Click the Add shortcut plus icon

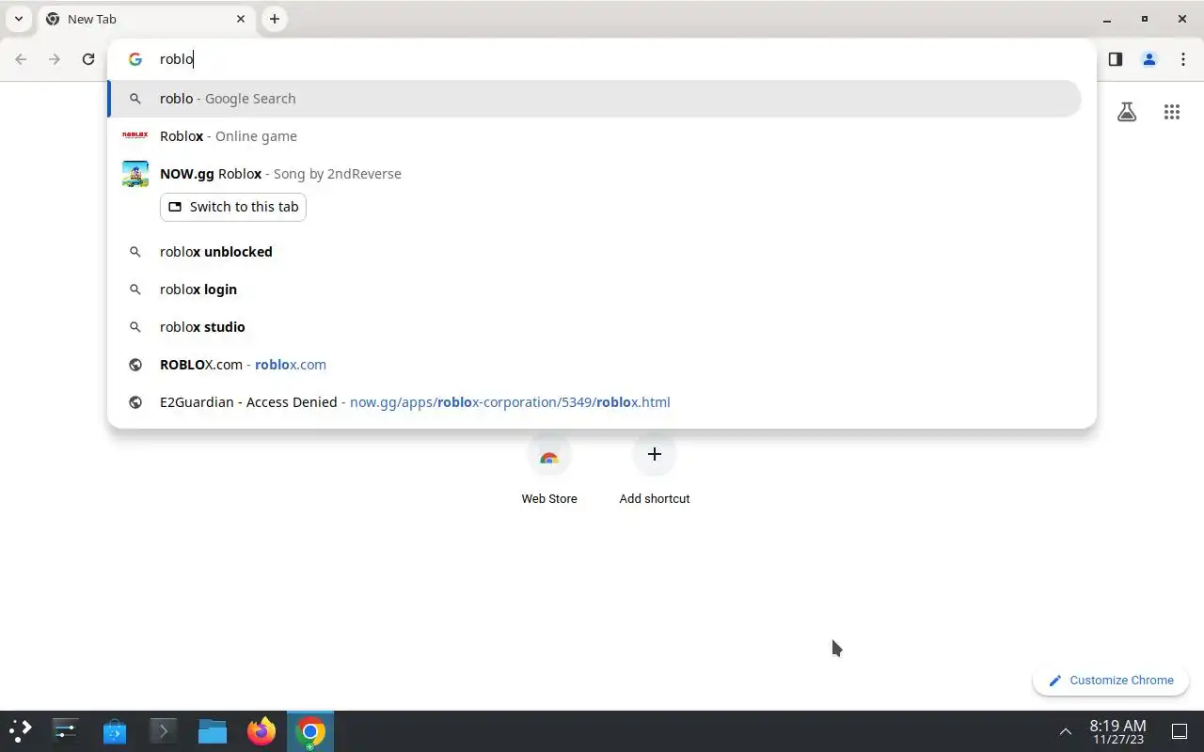coord(655,454)
